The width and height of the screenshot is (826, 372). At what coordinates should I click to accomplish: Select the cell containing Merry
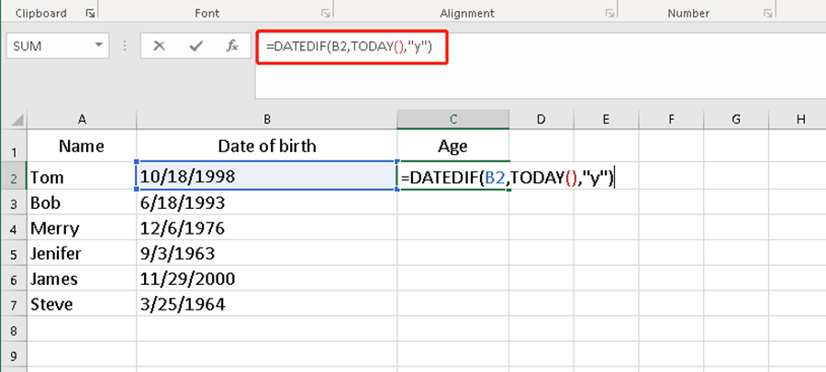(x=82, y=228)
